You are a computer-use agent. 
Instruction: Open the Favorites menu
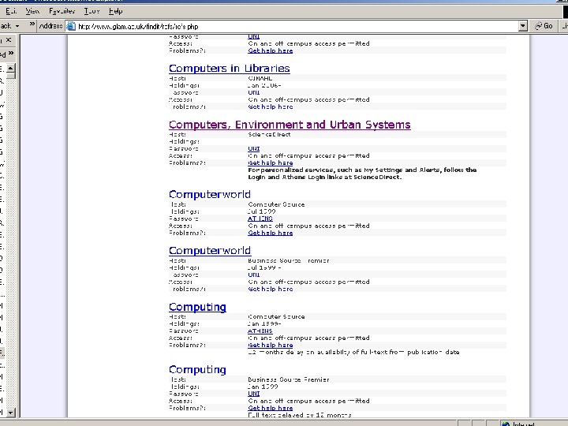[x=62, y=11]
